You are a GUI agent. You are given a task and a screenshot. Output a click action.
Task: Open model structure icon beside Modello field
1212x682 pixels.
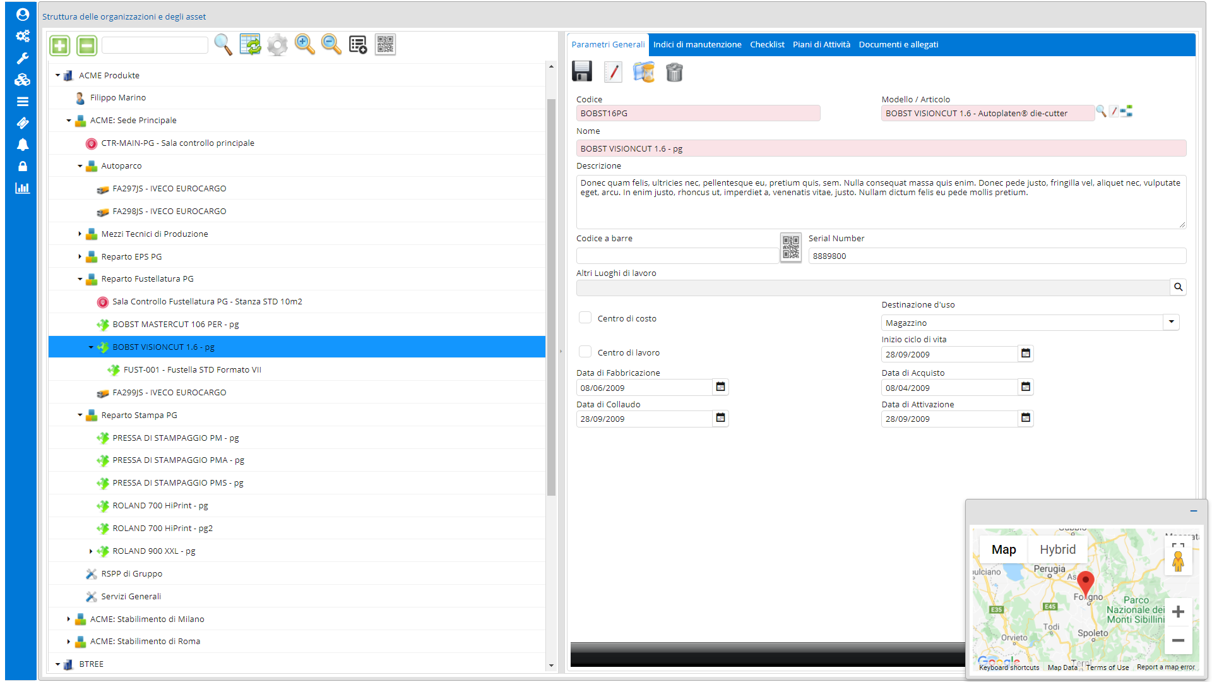click(x=1127, y=111)
